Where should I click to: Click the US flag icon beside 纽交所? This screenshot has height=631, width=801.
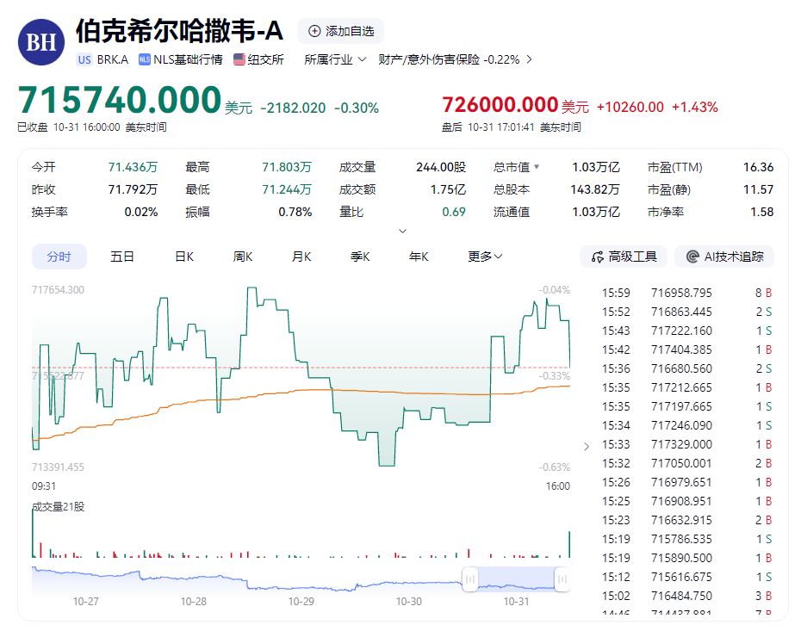click(x=239, y=59)
